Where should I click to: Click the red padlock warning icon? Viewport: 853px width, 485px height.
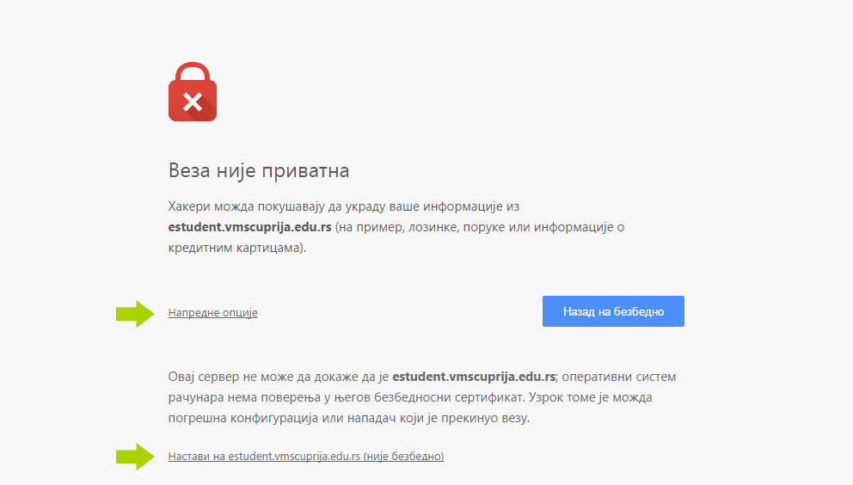tap(193, 93)
